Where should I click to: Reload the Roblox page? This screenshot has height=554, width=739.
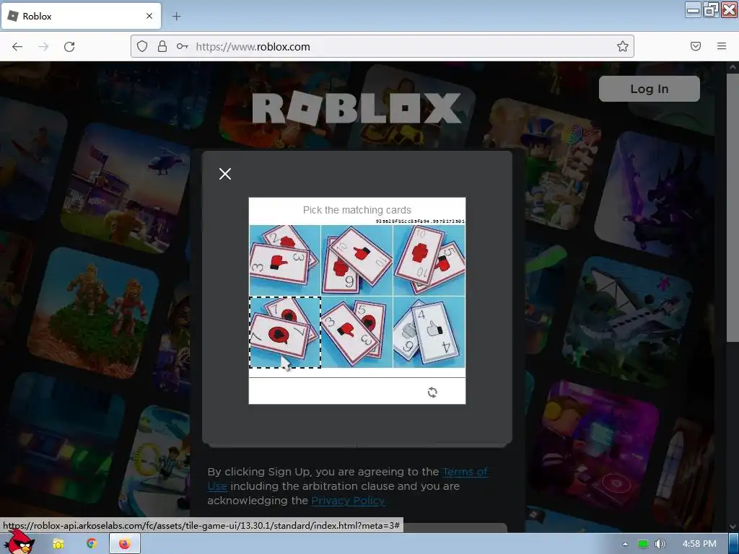point(69,46)
